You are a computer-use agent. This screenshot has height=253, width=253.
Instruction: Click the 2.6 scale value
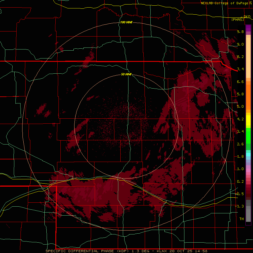click(240, 144)
